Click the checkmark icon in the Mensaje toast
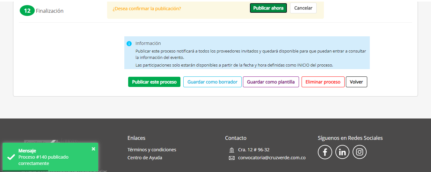The height and width of the screenshot is (172, 431). [x=11, y=157]
